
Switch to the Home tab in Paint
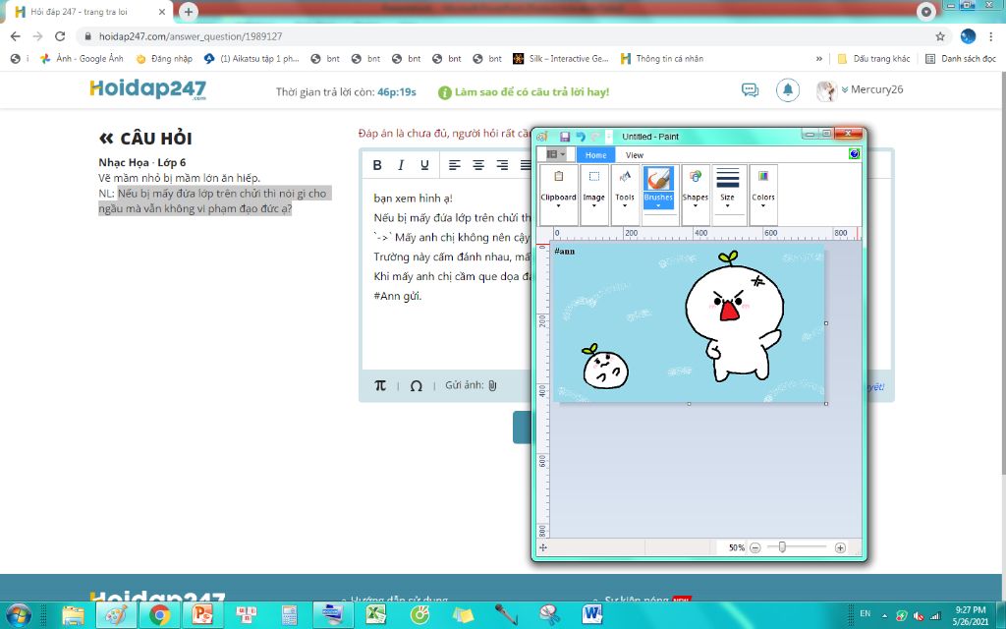point(595,155)
